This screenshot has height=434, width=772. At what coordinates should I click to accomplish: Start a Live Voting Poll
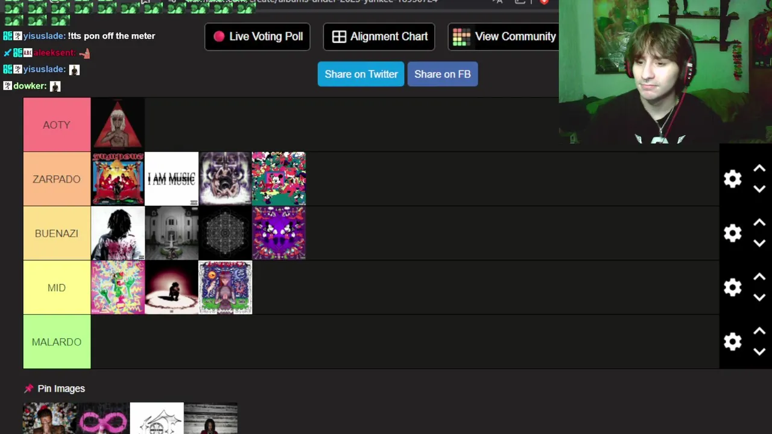point(258,37)
